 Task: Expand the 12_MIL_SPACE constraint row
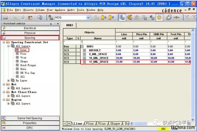tap(84, 62)
